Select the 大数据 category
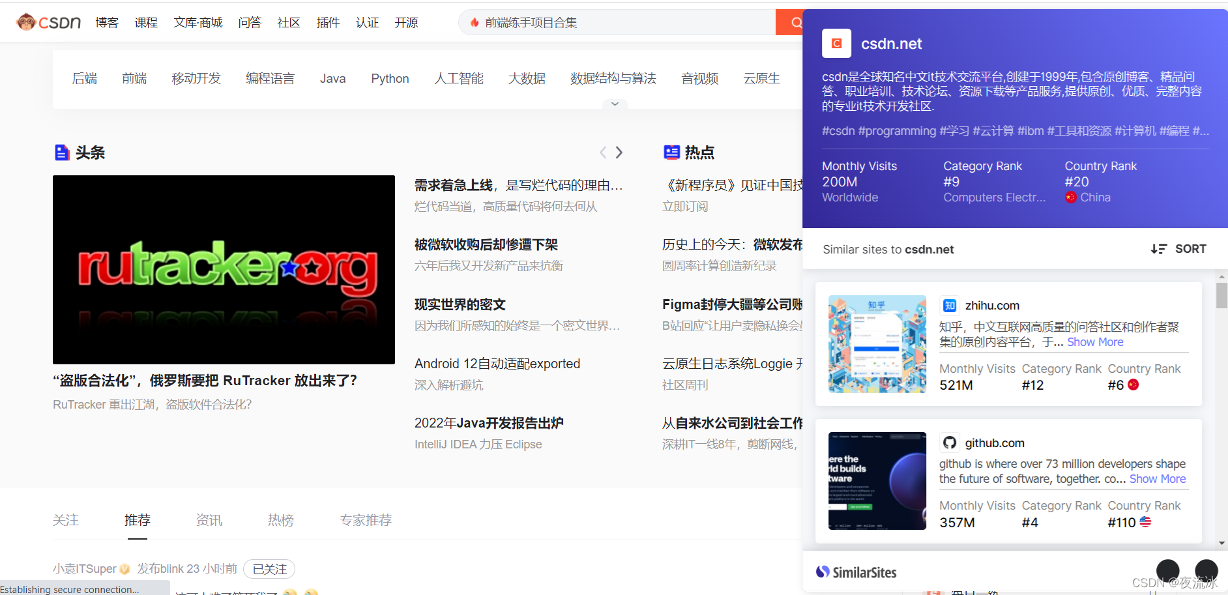Viewport: 1228px width, 595px height. [527, 79]
